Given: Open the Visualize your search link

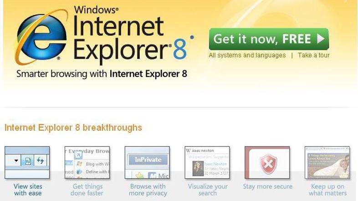Looking at the screenshot, I should point(208,190).
